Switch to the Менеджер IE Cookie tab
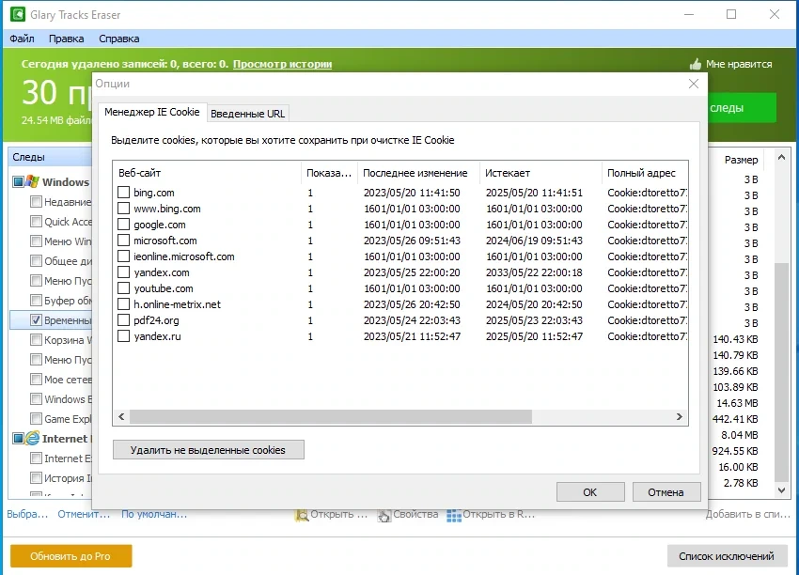799x575 pixels. click(x=152, y=112)
